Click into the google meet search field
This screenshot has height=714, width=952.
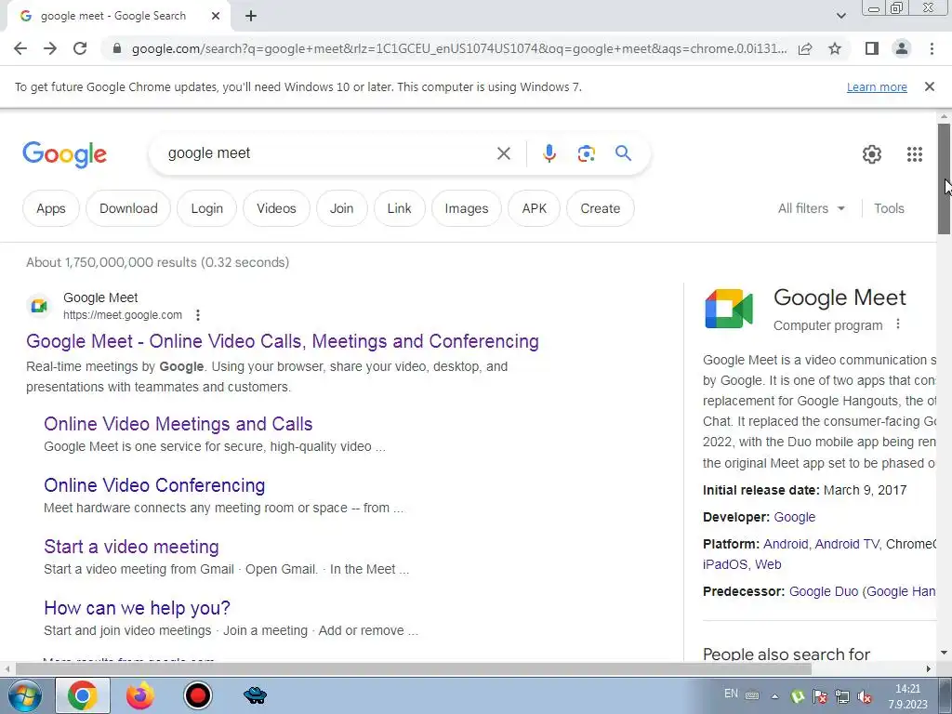pyautogui.click(x=328, y=153)
